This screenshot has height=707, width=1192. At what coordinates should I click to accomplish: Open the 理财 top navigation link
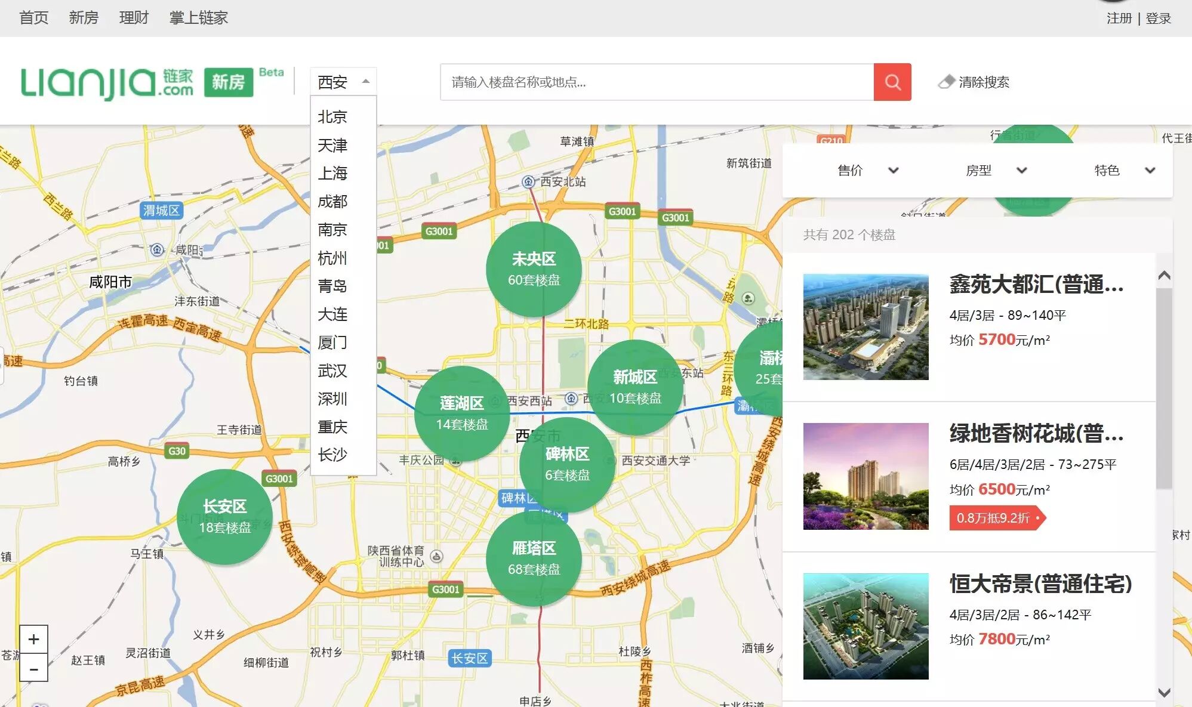[133, 18]
